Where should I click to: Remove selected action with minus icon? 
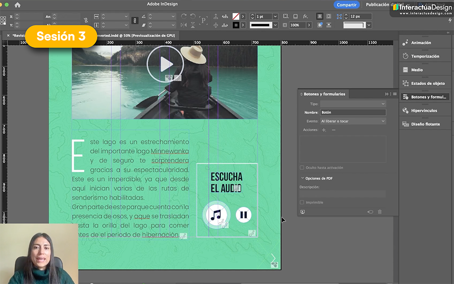coord(334,130)
